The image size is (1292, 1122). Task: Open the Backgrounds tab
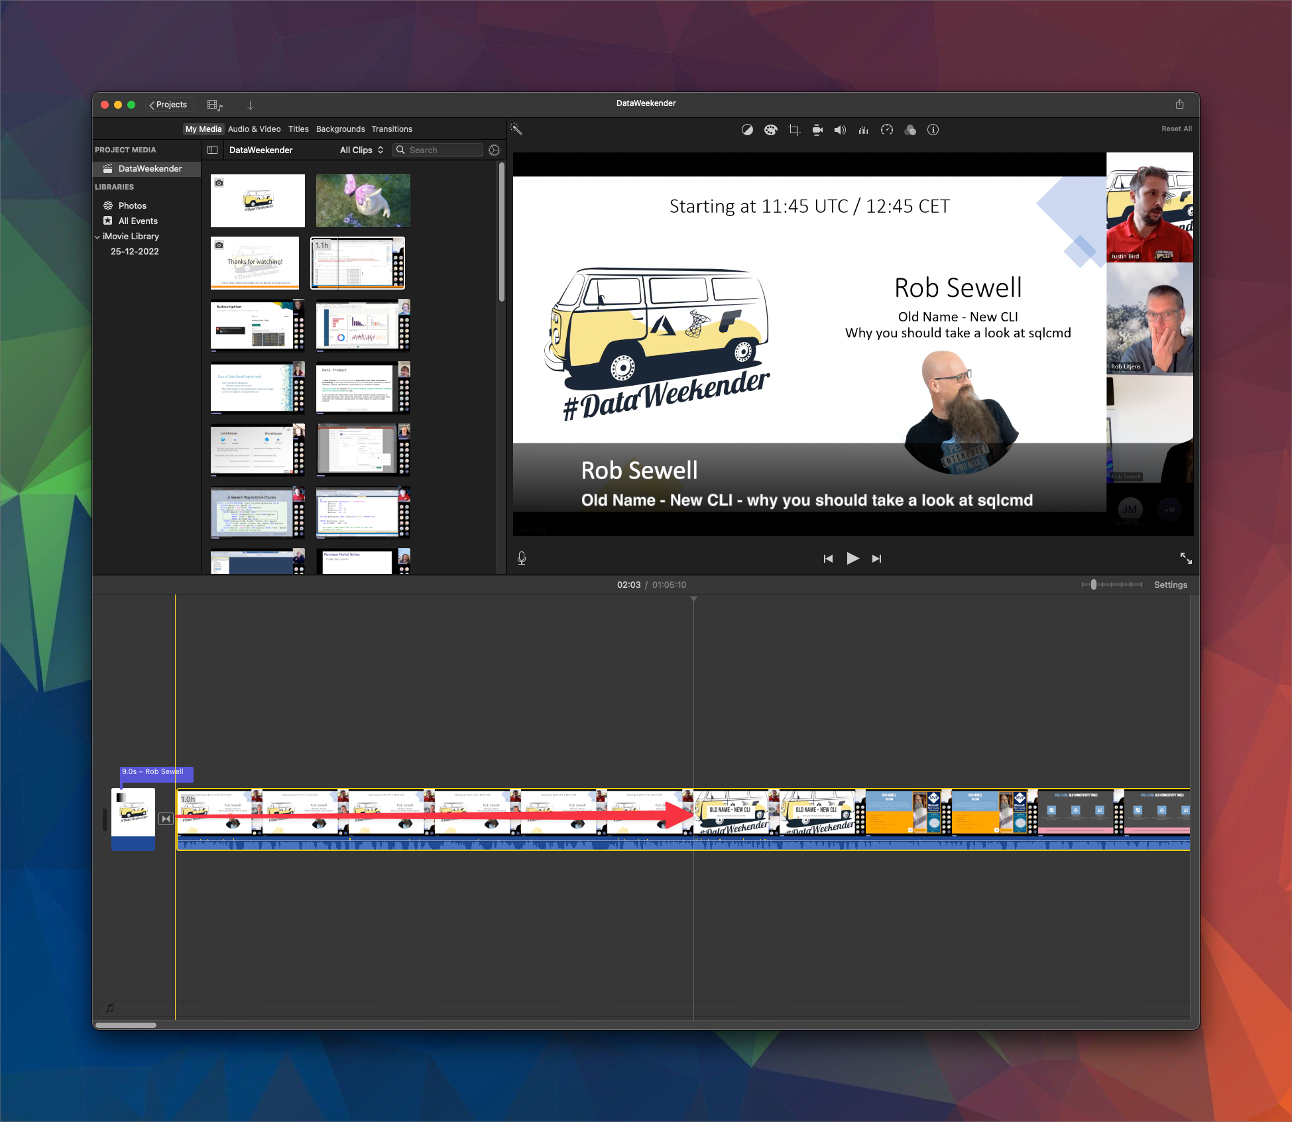tap(341, 129)
